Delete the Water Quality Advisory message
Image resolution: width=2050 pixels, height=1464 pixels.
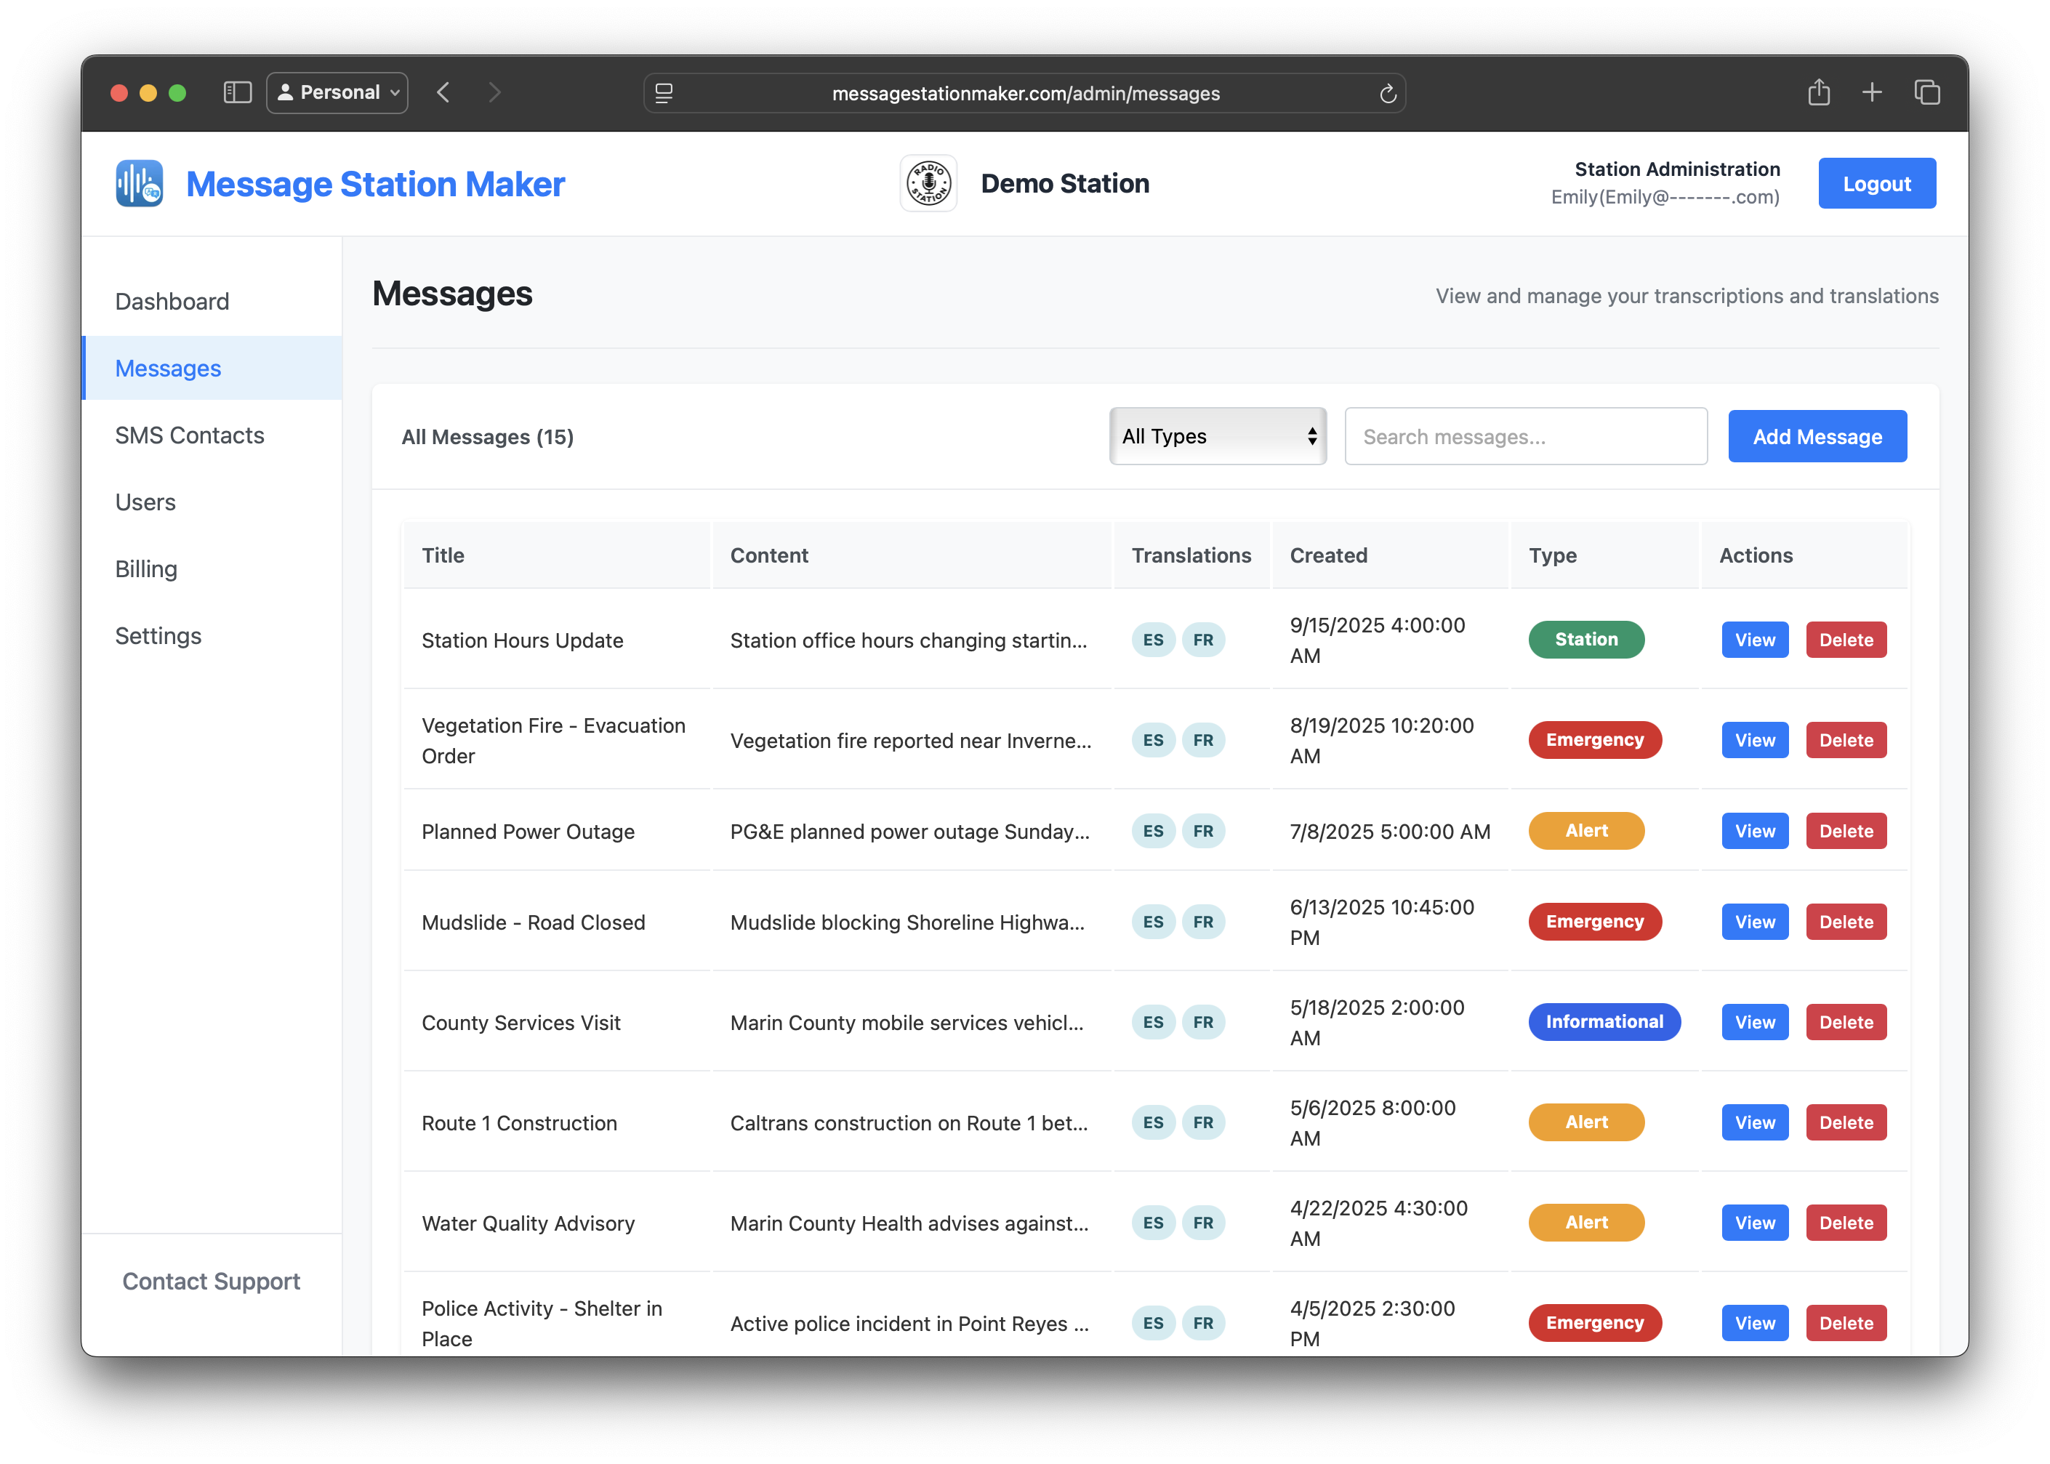(1845, 1223)
